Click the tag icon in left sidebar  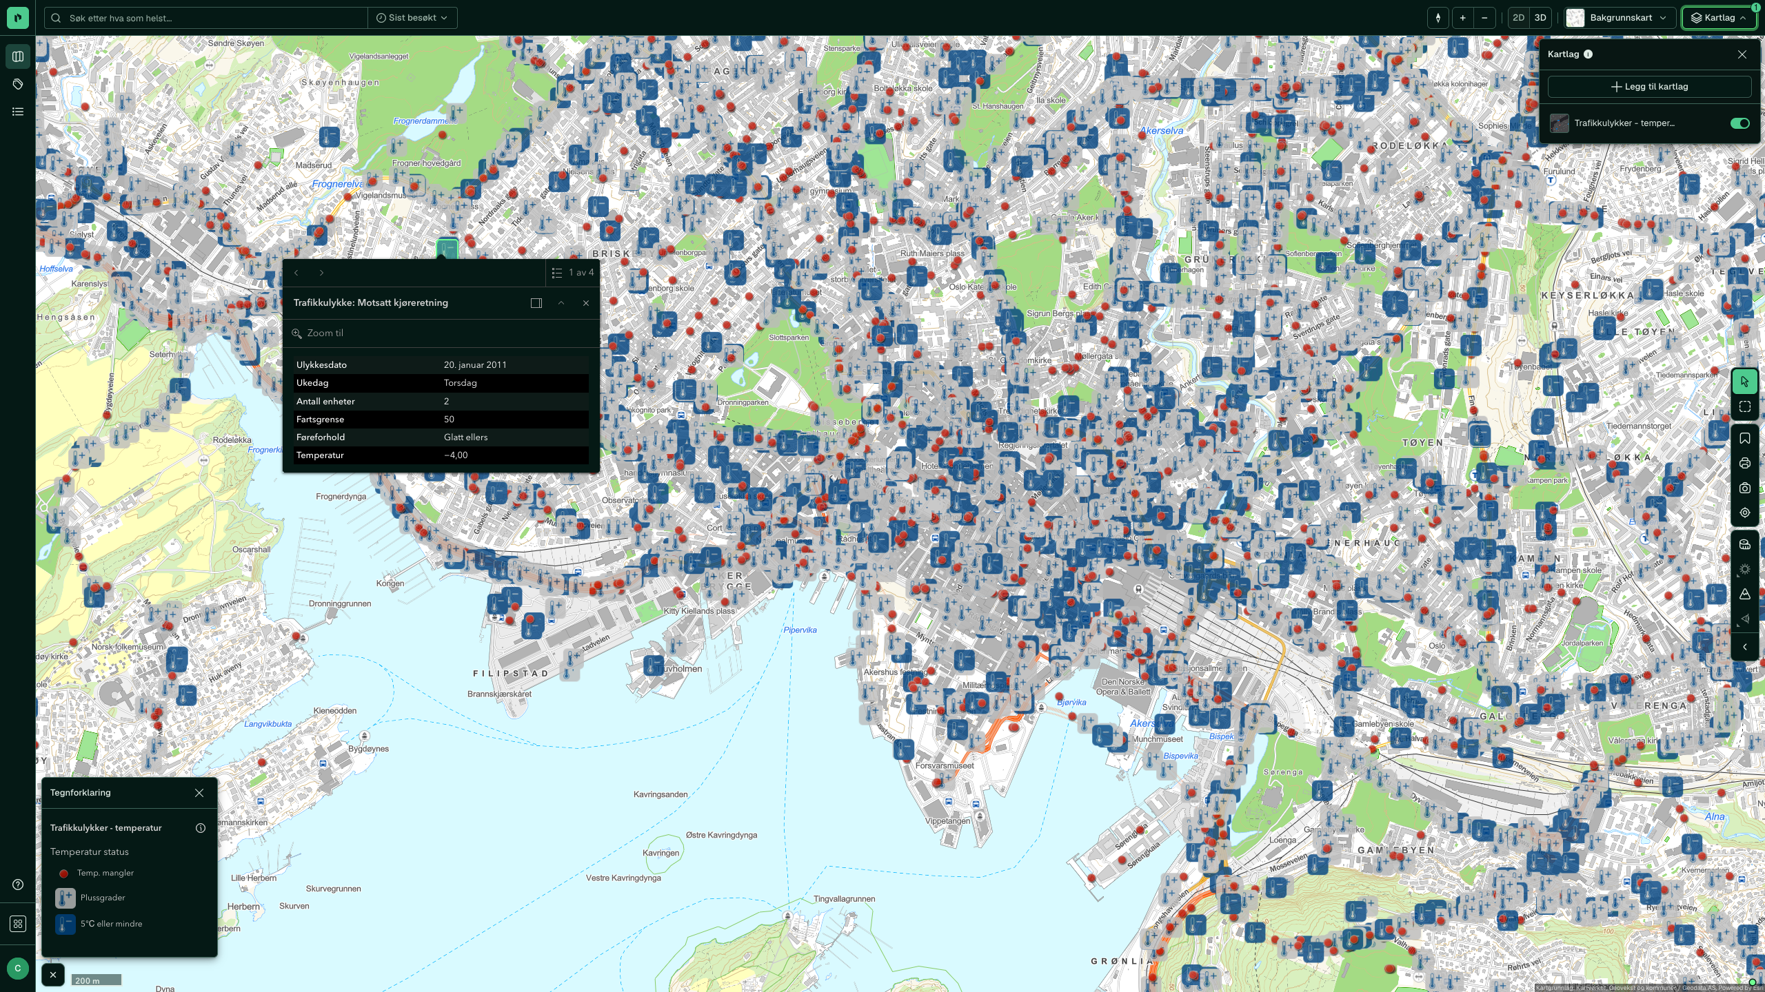tap(18, 84)
